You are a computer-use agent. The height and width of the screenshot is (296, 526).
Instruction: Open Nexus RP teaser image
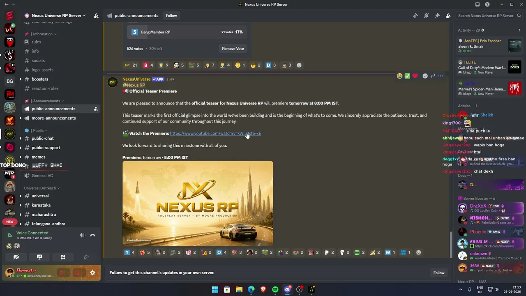198,203
